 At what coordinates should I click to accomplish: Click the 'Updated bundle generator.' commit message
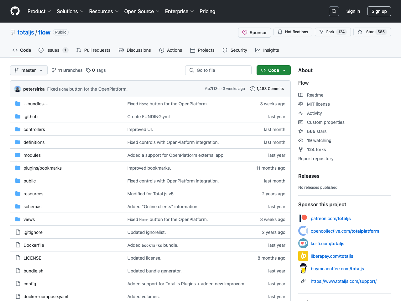pos(154,271)
